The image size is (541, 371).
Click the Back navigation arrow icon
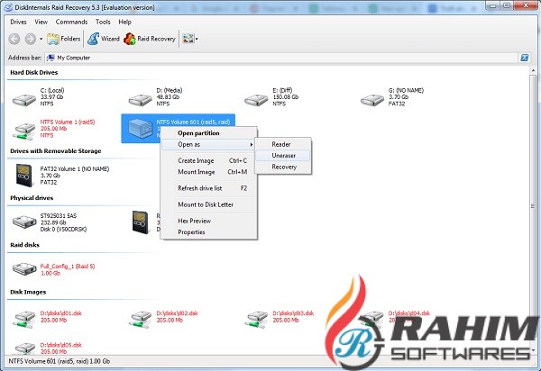(x=14, y=39)
